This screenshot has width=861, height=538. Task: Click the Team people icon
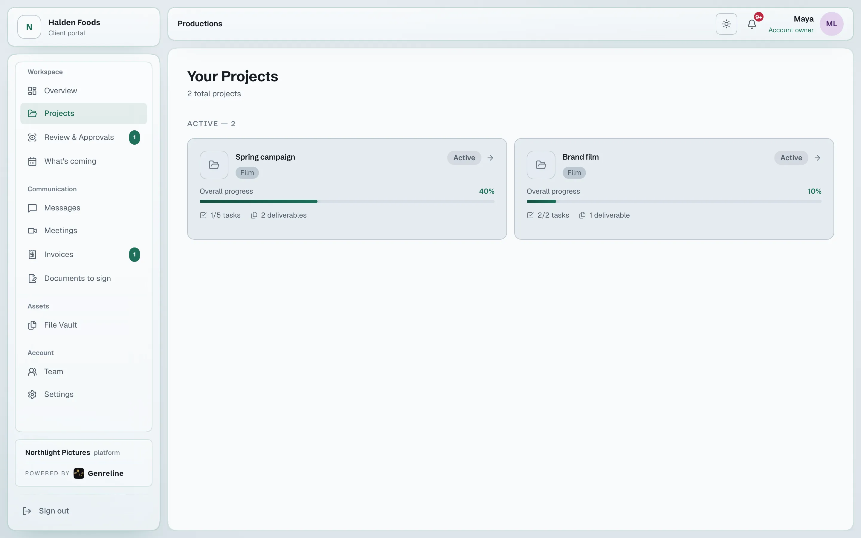point(32,372)
